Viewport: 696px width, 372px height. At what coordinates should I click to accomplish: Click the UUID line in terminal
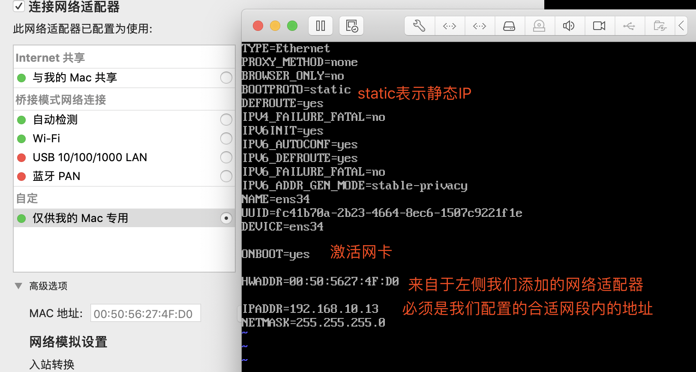click(x=382, y=213)
